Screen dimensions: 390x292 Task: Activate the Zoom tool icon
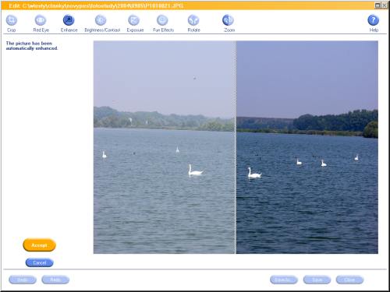pyautogui.click(x=228, y=20)
